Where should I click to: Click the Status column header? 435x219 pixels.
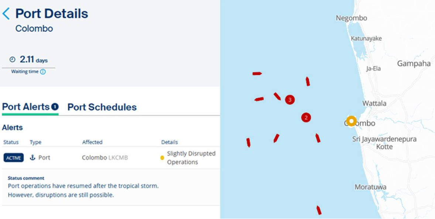pos(11,142)
